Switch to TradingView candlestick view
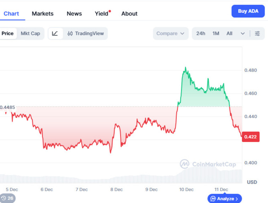Image resolution: width=268 pixels, height=203 pixels. pyautogui.click(x=86, y=33)
